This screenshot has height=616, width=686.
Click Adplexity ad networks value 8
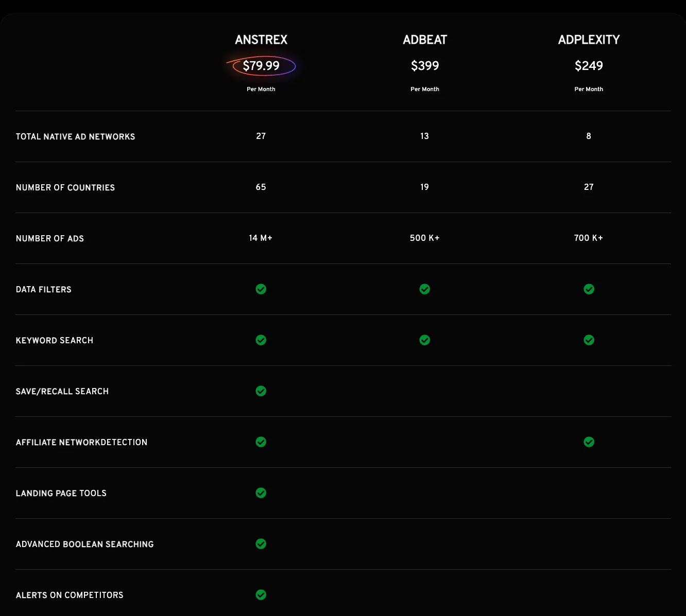[x=589, y=136]
